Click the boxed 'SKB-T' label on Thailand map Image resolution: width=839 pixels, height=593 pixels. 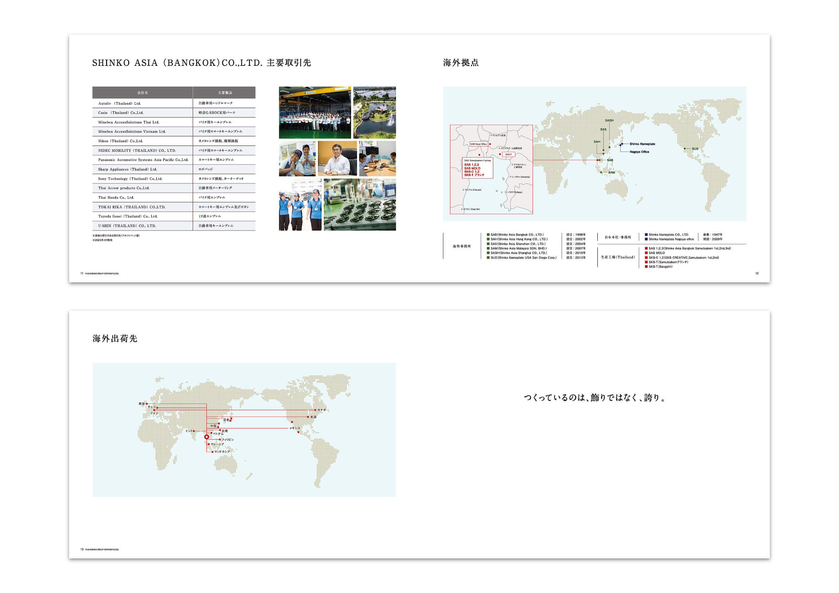pos(508,155)
